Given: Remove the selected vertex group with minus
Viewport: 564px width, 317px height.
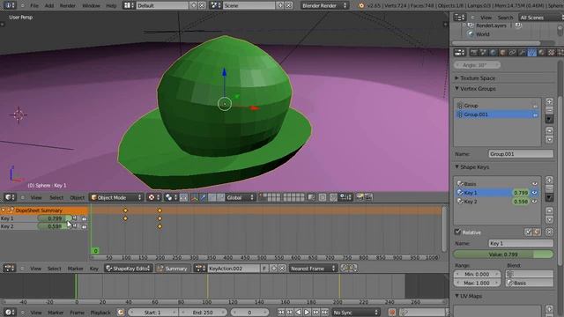Looking at the screenshot, I should pos(549,110).
